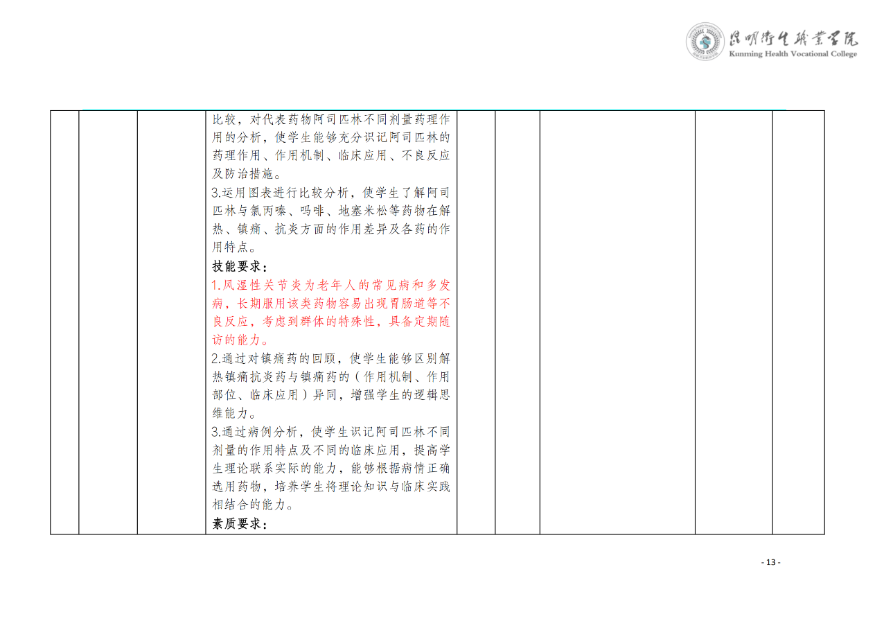This screenshot has width=875, height=619.
Task: Click the line '选用药物，培养学生将理论知识与临床实践'
Action: tap(331, 487)
